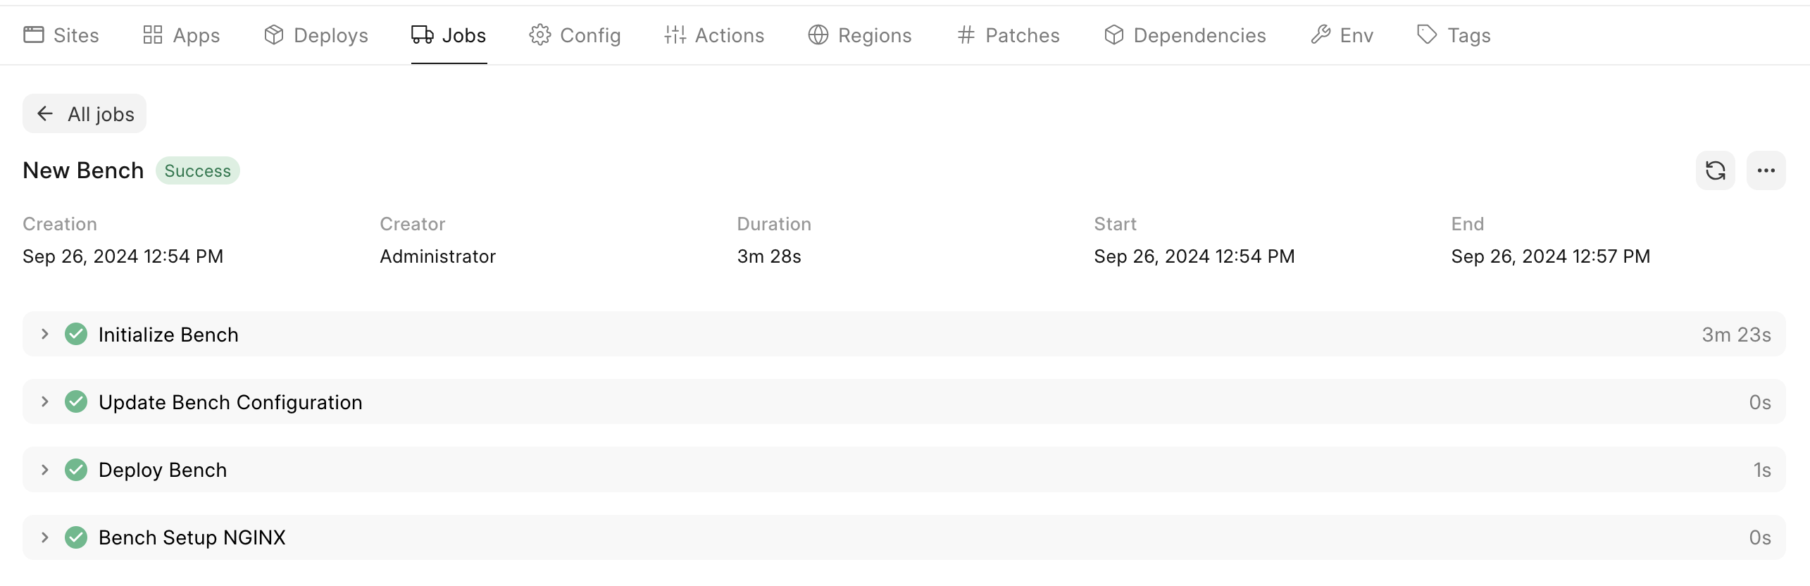Screen dimensions: 1810x586
Task: Click the Sites window icon
Action: 33,35
